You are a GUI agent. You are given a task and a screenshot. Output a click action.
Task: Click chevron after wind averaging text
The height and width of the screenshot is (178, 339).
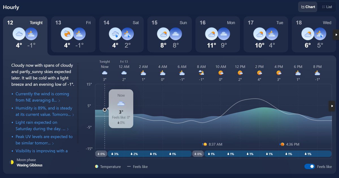pos(59,100)
